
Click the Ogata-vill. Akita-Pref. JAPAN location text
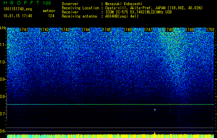pyautogui.click(x=154, y=8)
